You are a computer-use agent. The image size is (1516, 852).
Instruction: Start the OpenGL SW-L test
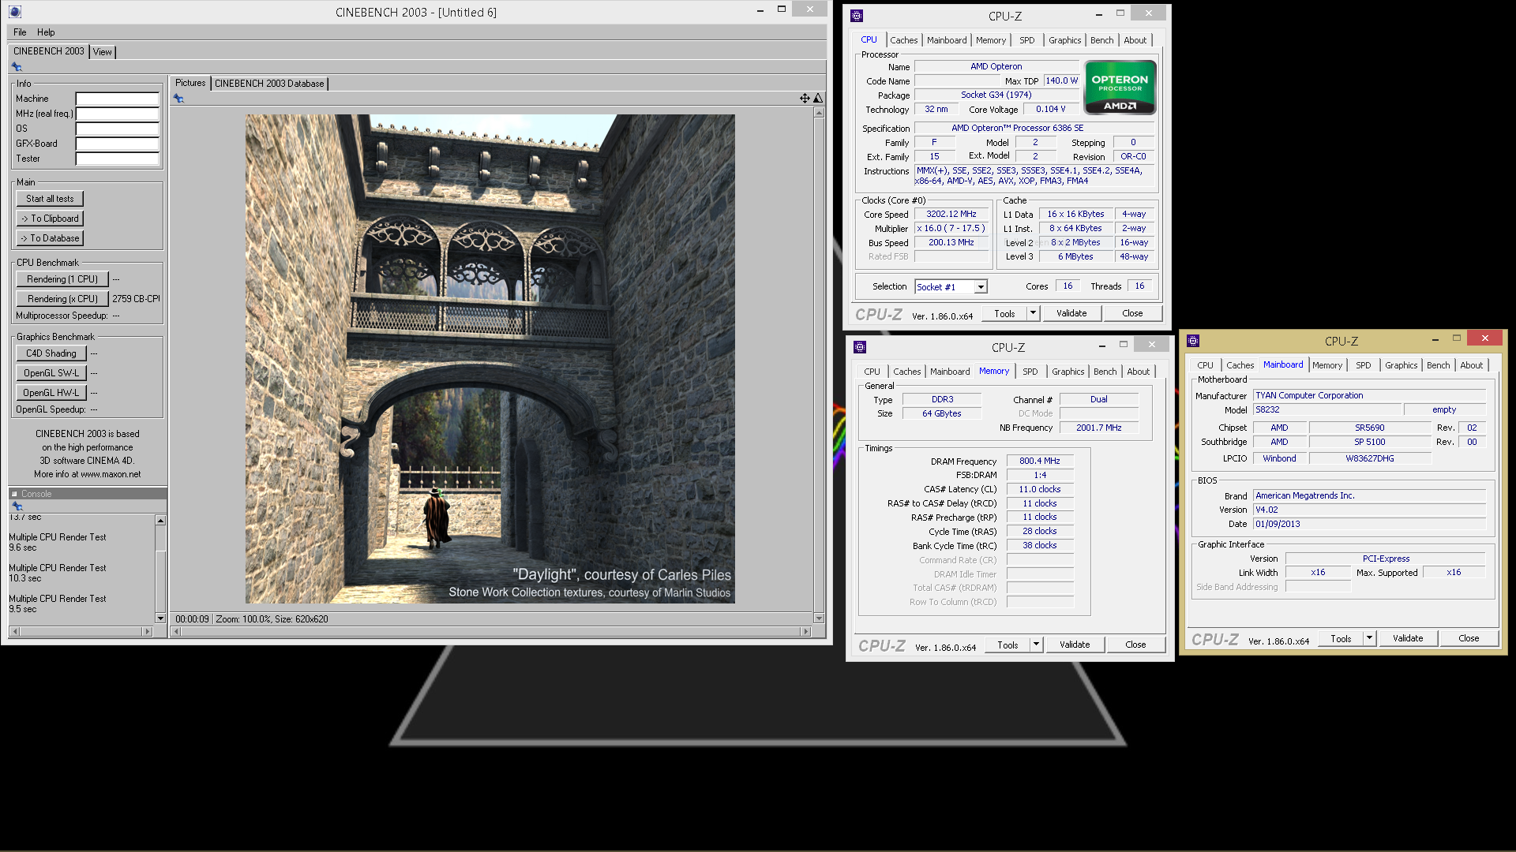[x=51, y=373]
